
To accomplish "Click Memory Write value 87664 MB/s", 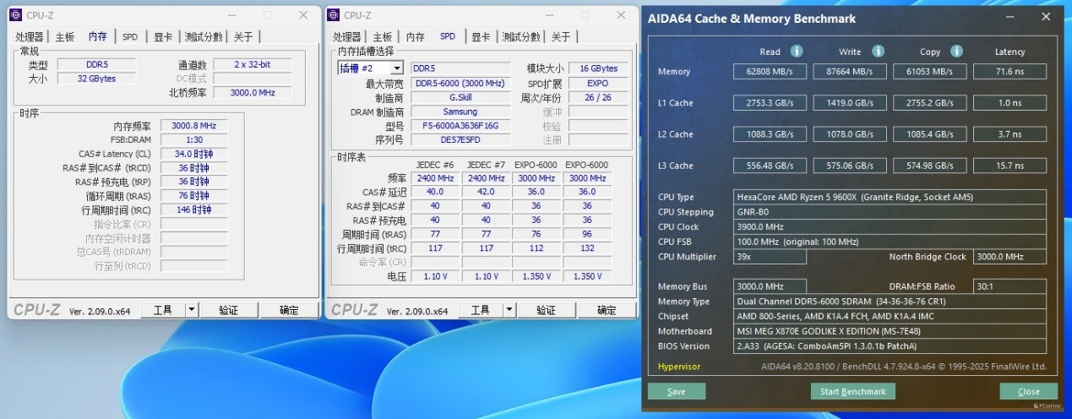I will point(850,72).
